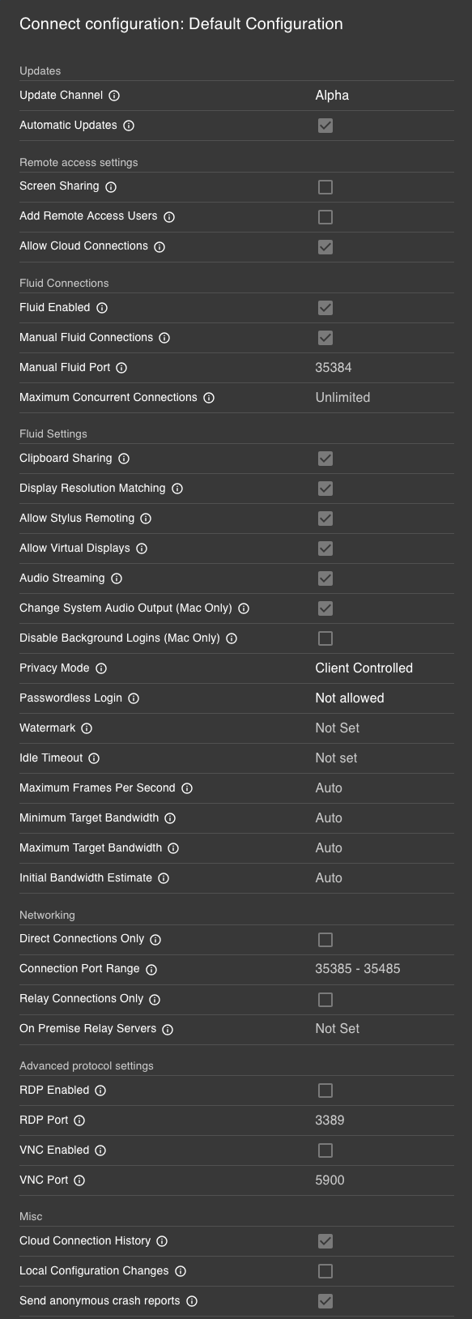Change Update Channel value Alpha
Screen dimensions: 472x1319
(x=332, y=96)
